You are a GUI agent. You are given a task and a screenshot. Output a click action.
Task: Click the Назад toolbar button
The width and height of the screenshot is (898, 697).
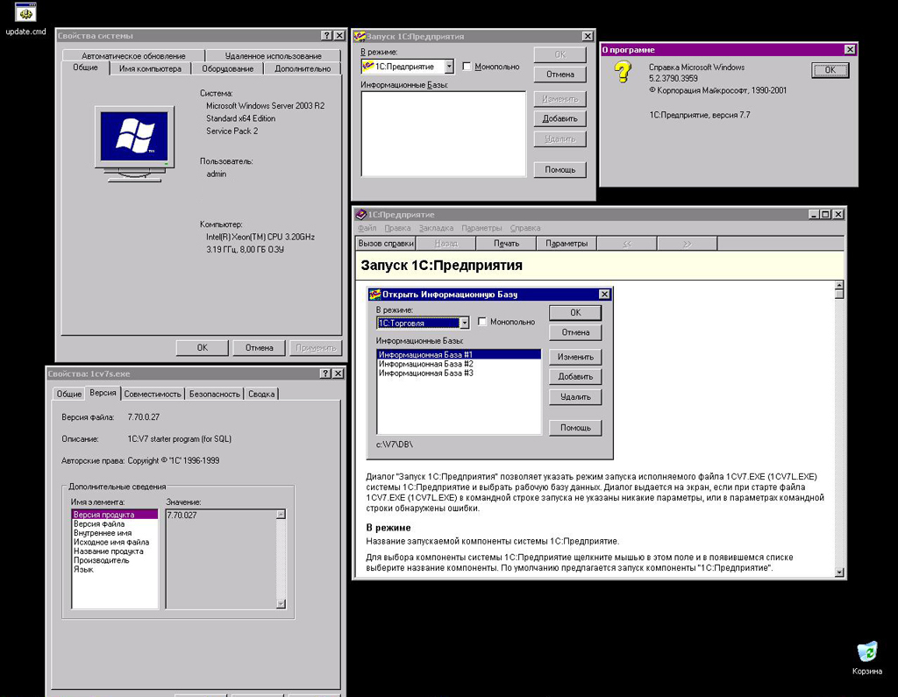[445, 244]
